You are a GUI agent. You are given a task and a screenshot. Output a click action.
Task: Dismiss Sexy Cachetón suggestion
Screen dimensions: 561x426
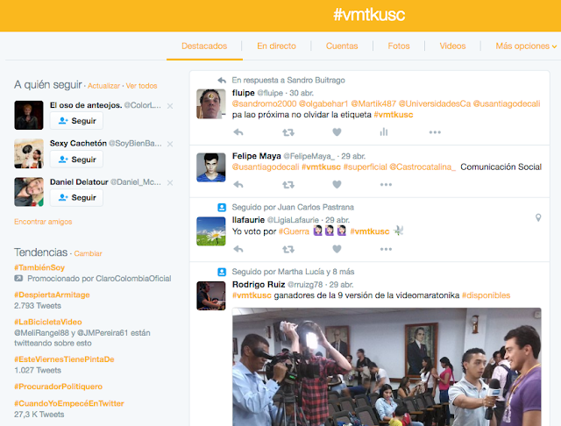[170, 144]
